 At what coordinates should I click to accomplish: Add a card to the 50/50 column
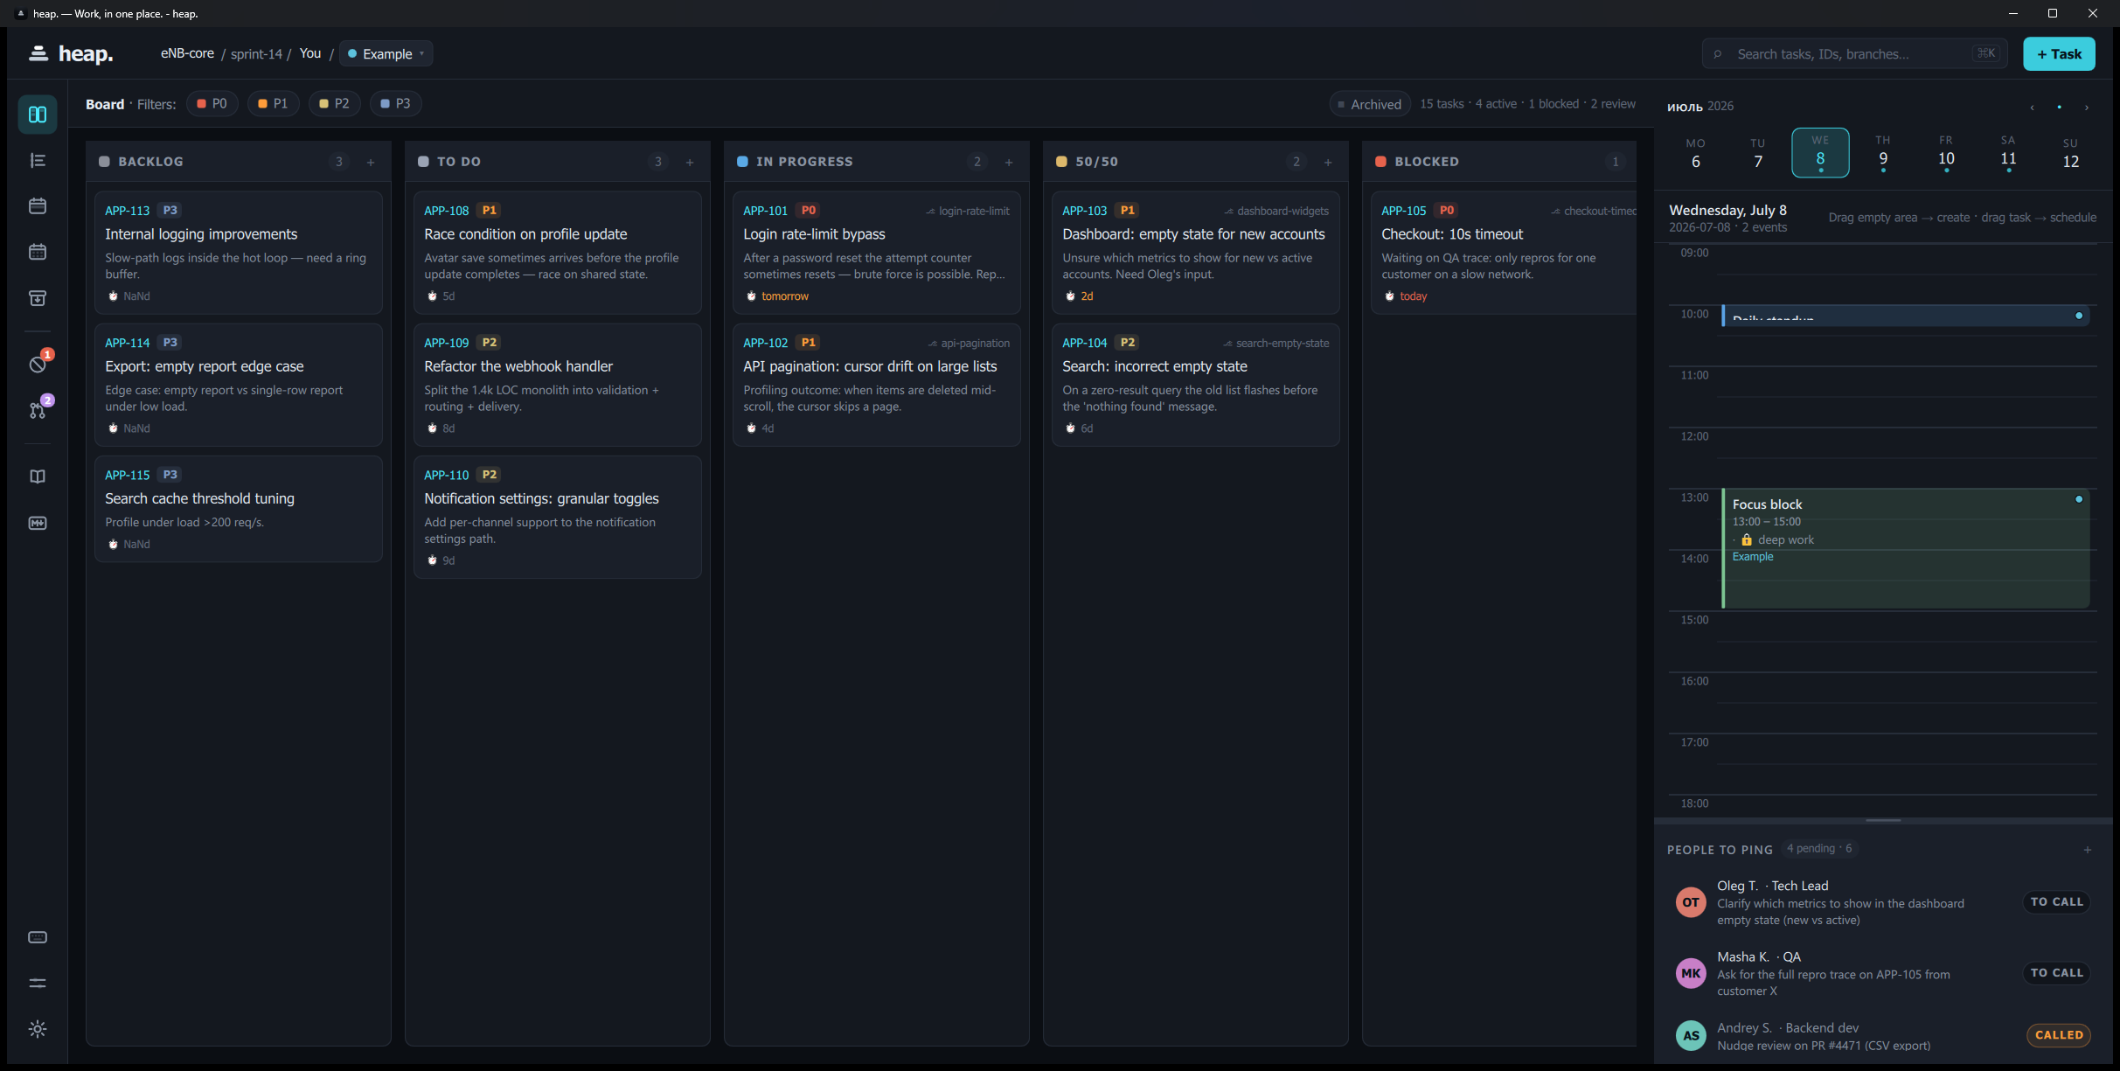(x=1328, y=162)
